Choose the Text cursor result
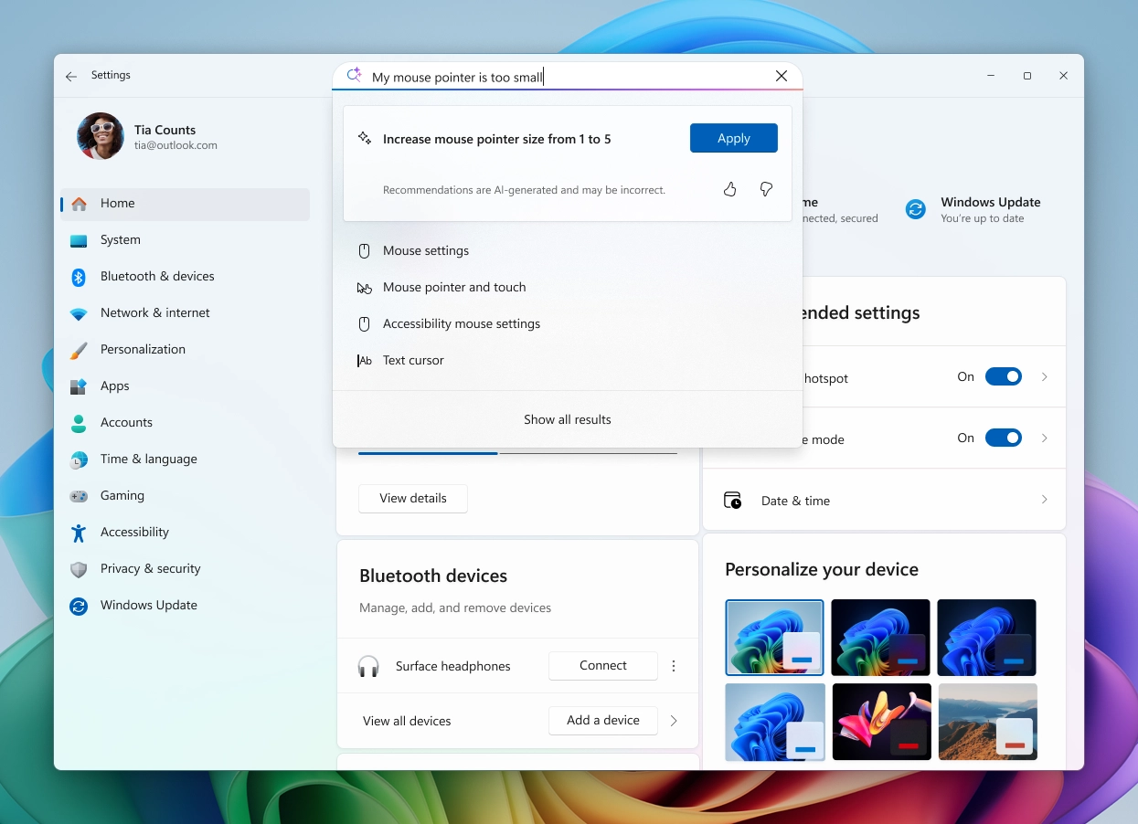This screenshot has width=1138, height=824. click(x=568, y=360)
